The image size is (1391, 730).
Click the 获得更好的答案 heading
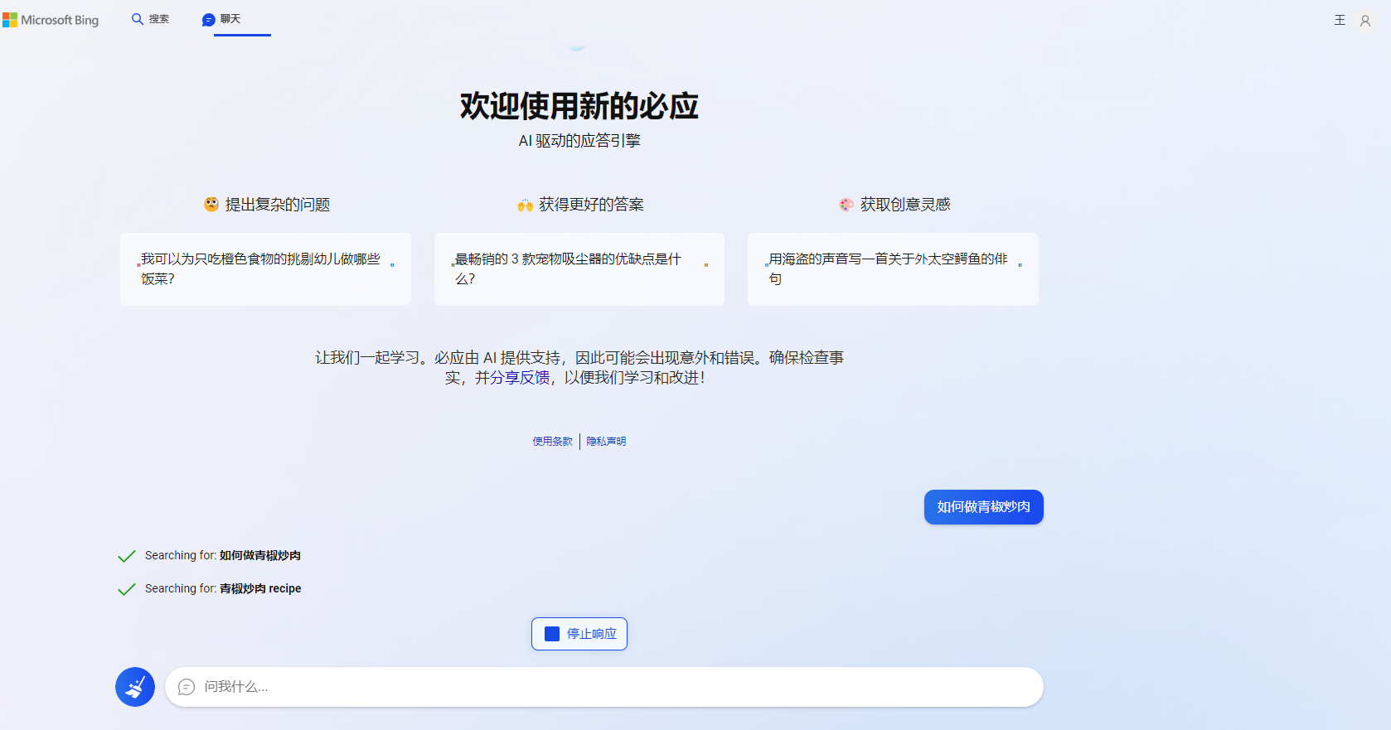pyautogui.click(x=591, y=205)
